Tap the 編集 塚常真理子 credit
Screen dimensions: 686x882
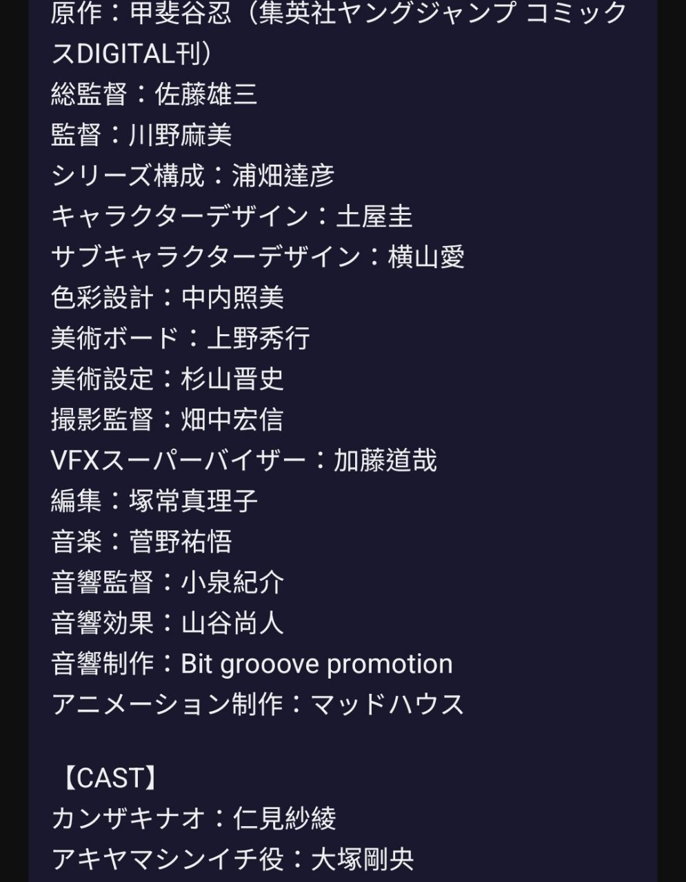tap(154, 501)
